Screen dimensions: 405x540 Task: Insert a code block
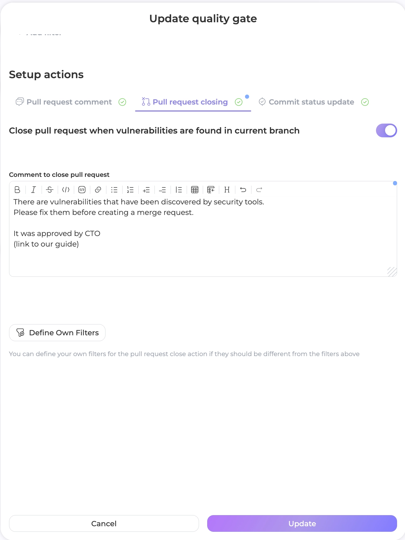[x=82, y=190]
